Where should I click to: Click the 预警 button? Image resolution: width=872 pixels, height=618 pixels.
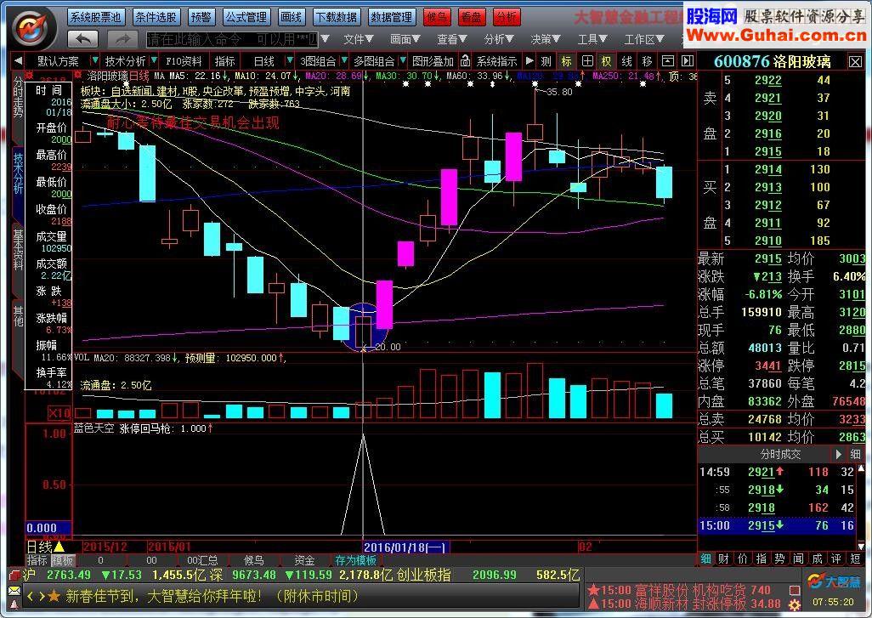[x=201, y=17]
